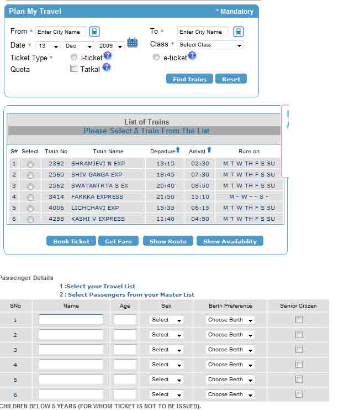Click help icon next to i-ticket
Image resolution: width=344 pixels, height=410 pixels.
108,55
